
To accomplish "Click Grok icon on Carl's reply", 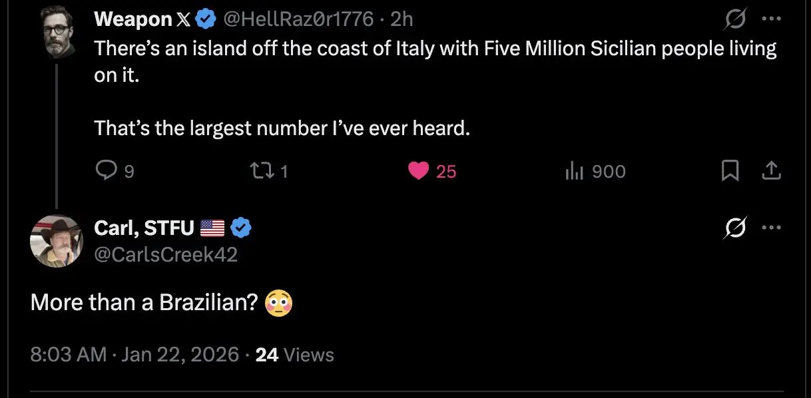I will 736,228.
